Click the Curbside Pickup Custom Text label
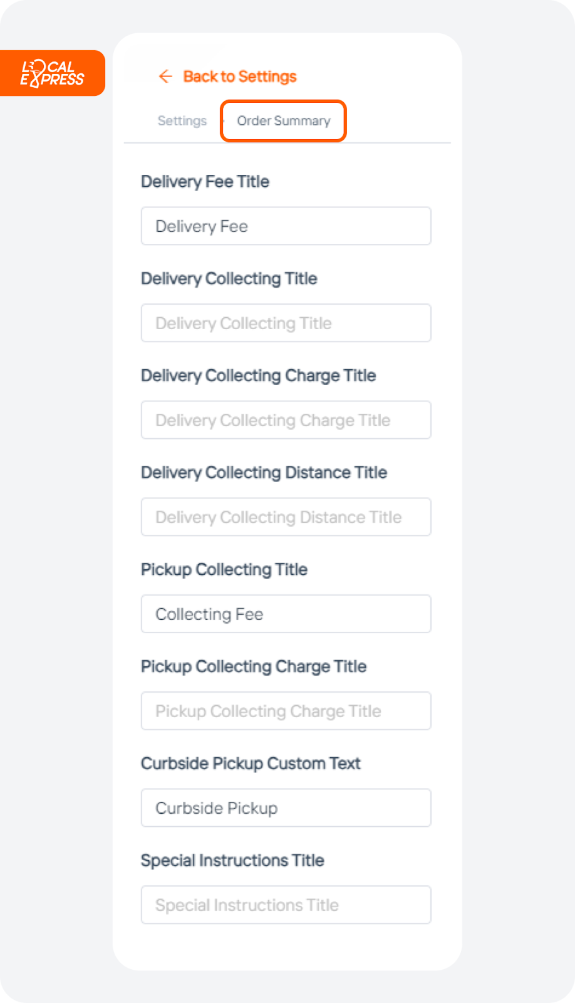Screen dimensions: 575x1003 251,764
